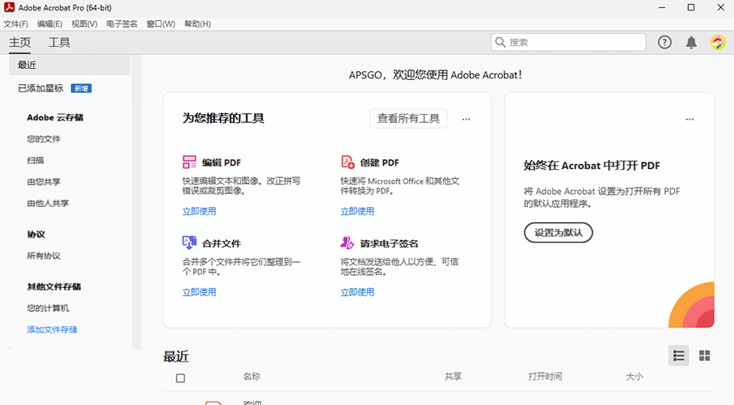
Task: Click the Combine Files (合并文件) icon
Action: pos(189,243)
